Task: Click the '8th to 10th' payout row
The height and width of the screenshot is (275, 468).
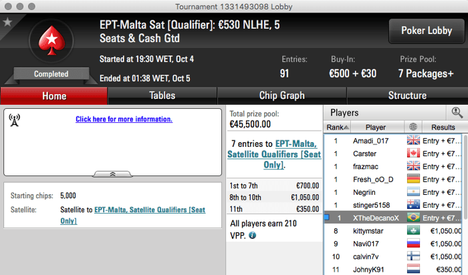Action: (274, 197)
